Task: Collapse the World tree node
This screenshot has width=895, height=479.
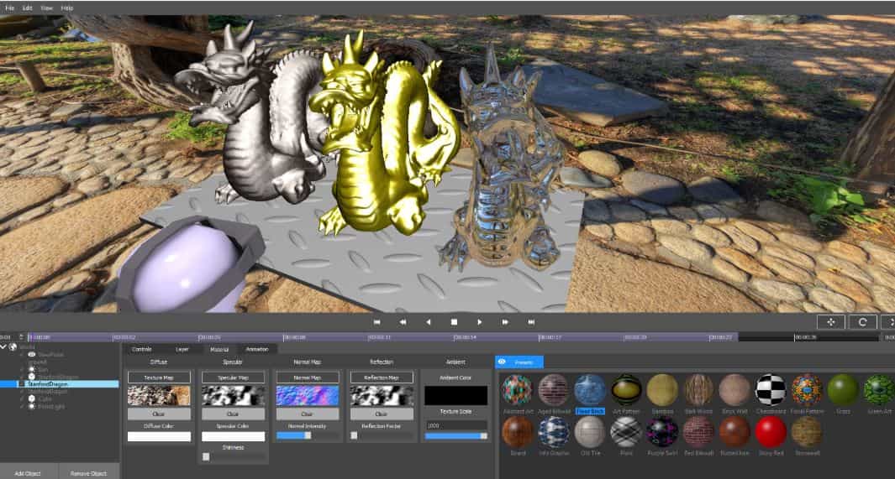Action: pos(3,346)
